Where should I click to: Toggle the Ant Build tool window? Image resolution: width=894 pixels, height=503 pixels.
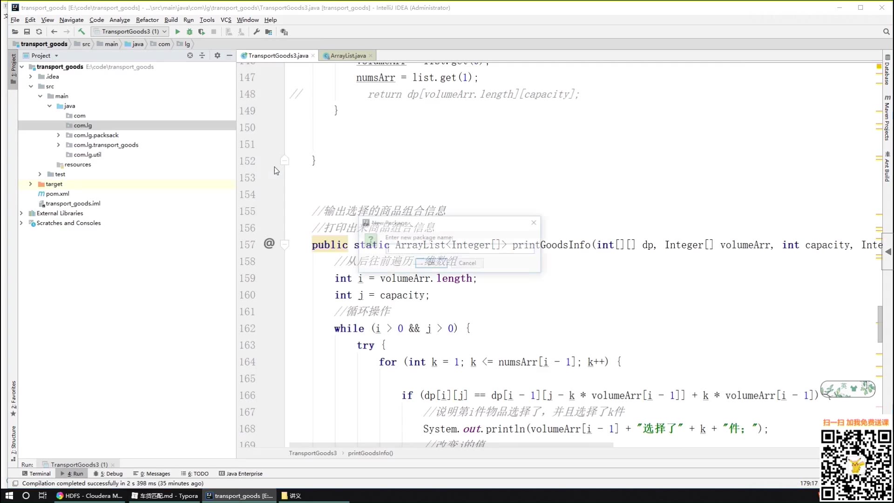(887, 167)
